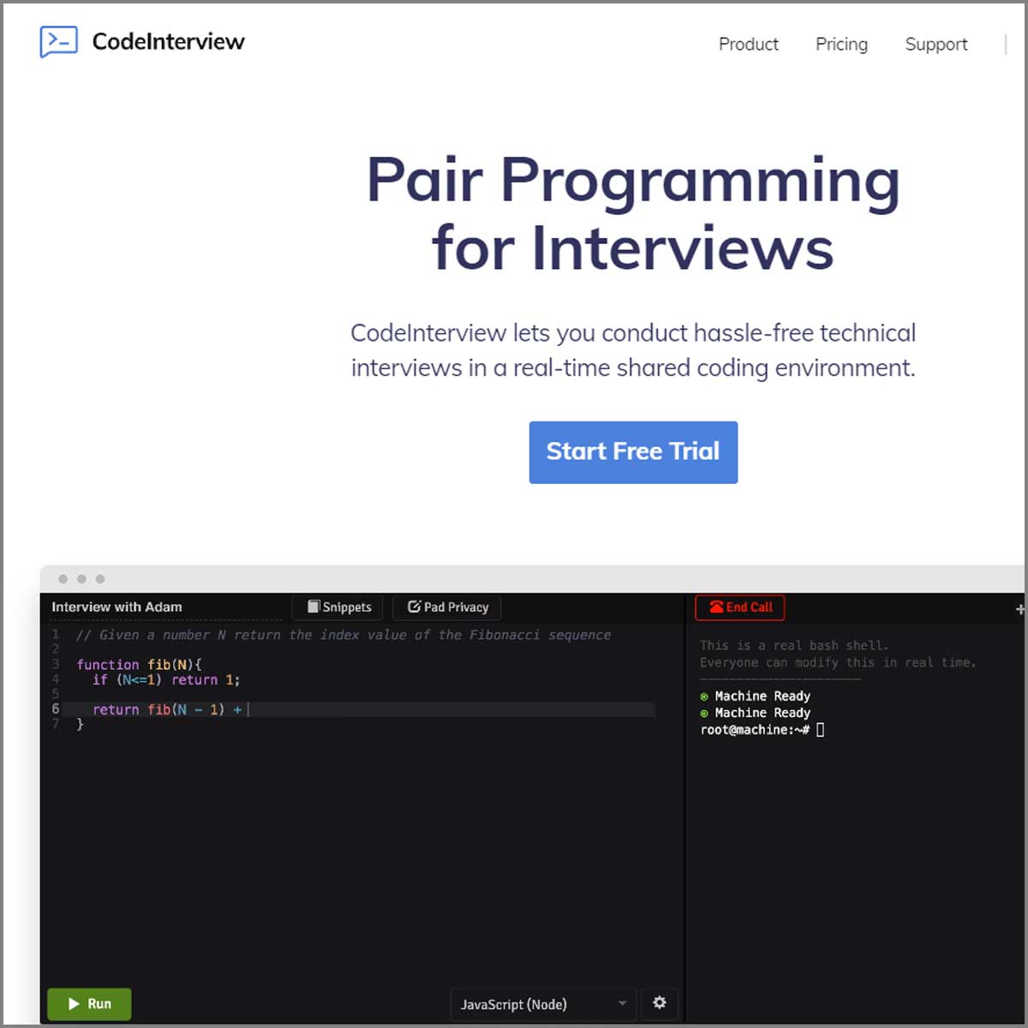
Task: Click the terminal cursor after root@machine prompt
Action: 820,729
